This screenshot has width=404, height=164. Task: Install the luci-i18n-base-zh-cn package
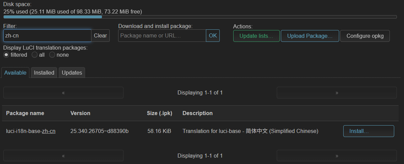tap(368, 131)
